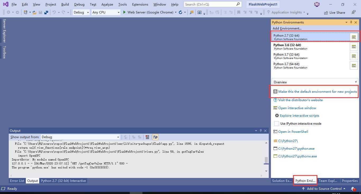Open the Toolbox side tab
Image resolution: width=361 pixels, height=194 pixels.
click(x=4, y=52)
